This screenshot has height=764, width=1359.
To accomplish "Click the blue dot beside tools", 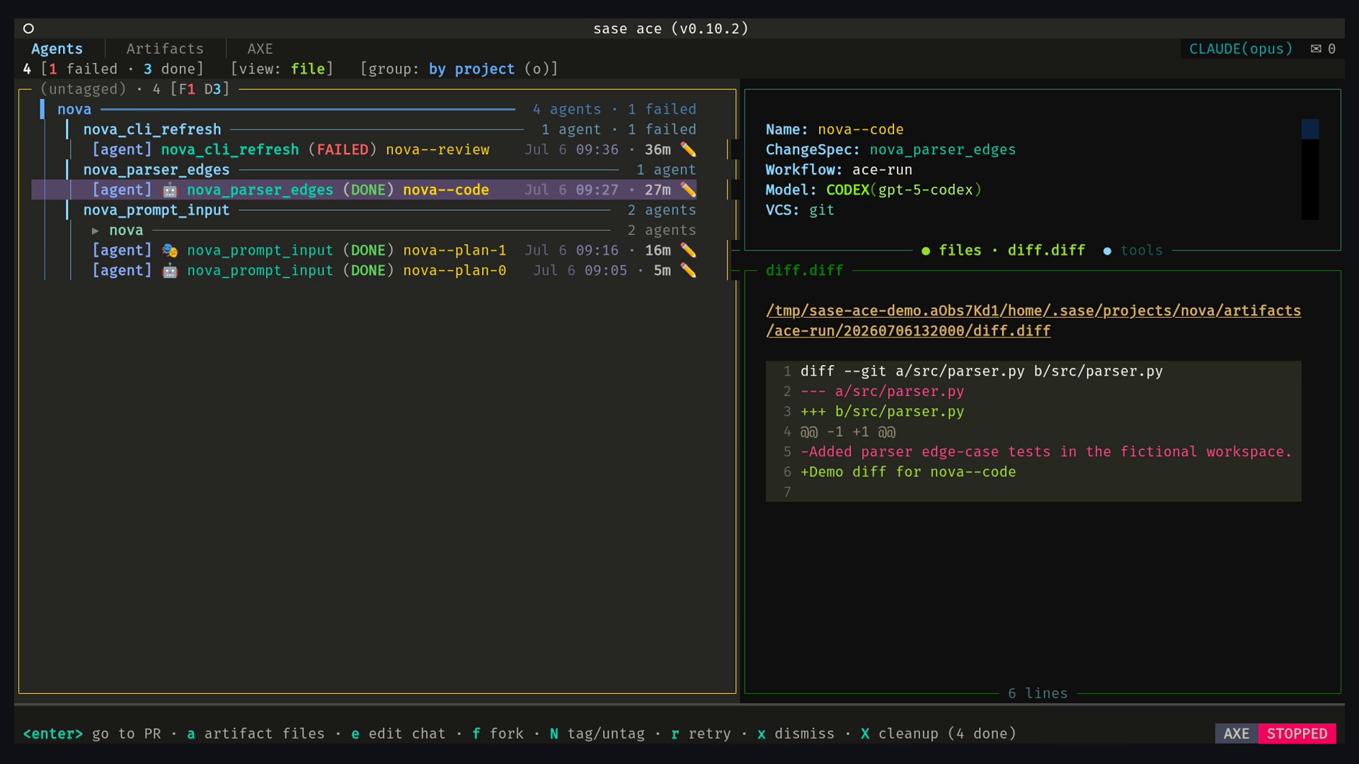I will (1107, 250).
